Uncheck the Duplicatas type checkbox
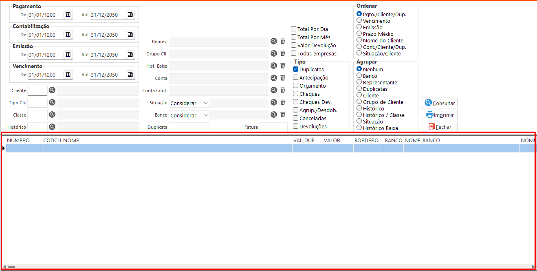This screenshot has height=271, width=537. [296, 70]
